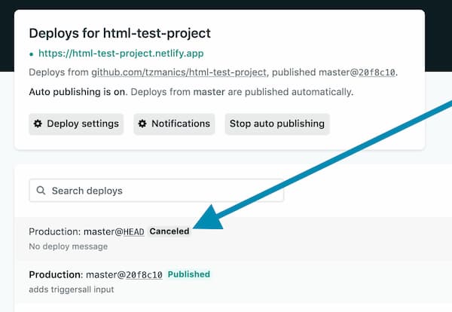Click the 20f8c10 hash on the published deploy
This screenshot has height=312, width=452.
(144, 274)
